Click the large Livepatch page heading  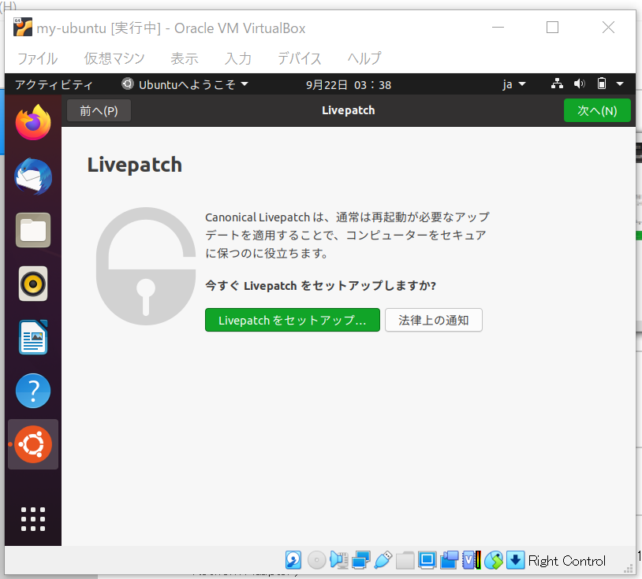[x=134, y=165]
